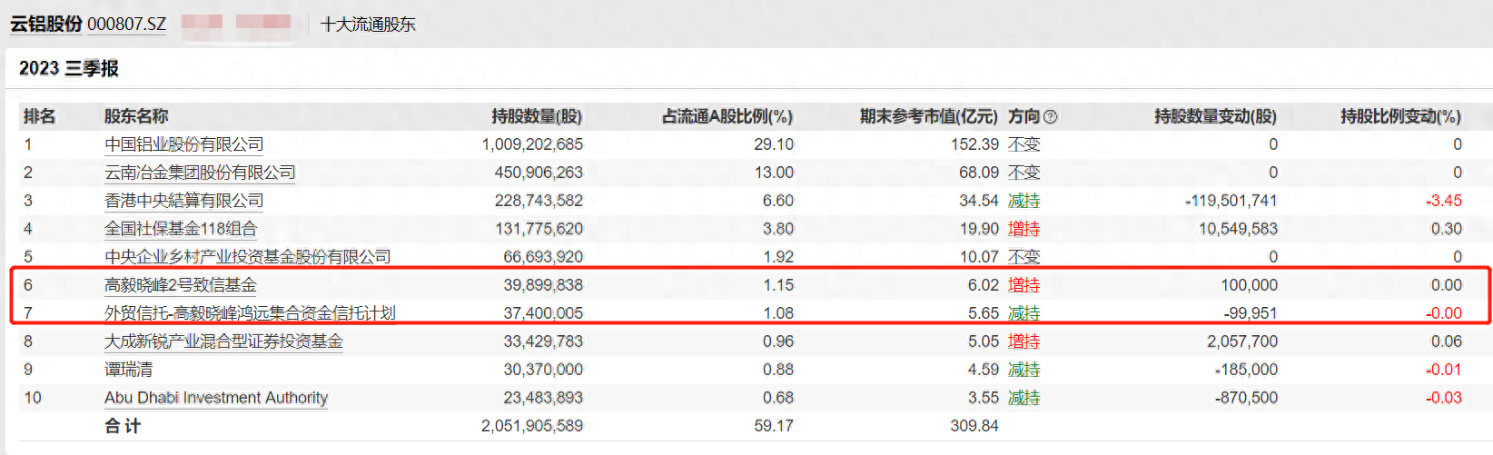Click share count 450,906,263
This screenshot has width=1493, height=455.
[x=539, y=173]
